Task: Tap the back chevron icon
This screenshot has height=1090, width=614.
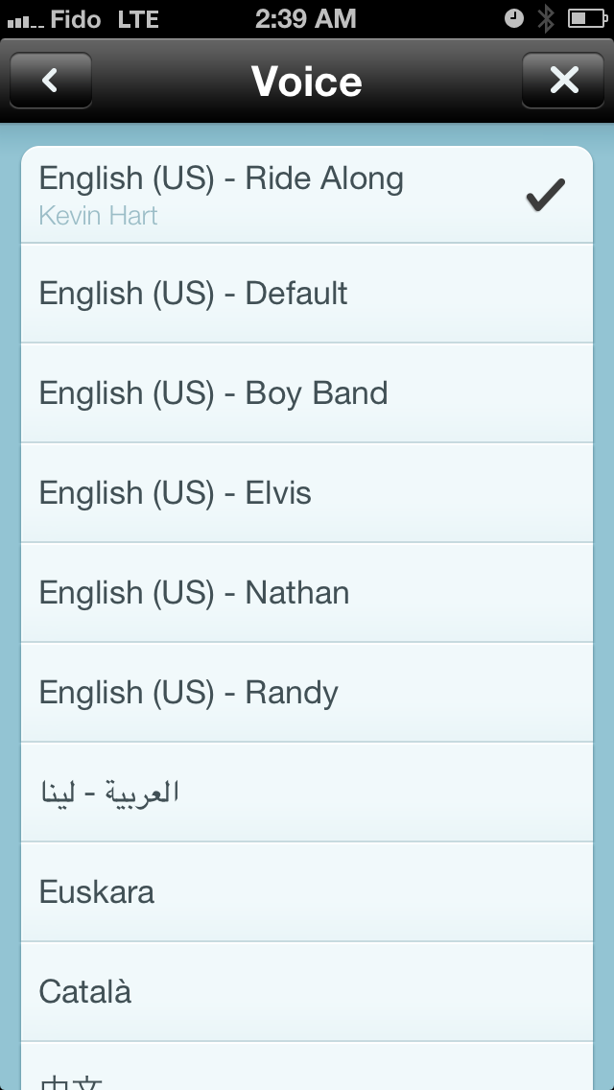Action: click(x=50, y=81)
